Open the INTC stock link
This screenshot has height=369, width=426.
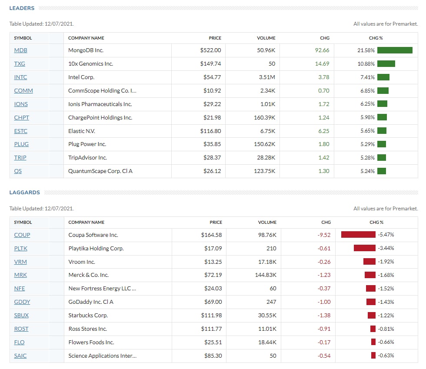click(20, 77)
